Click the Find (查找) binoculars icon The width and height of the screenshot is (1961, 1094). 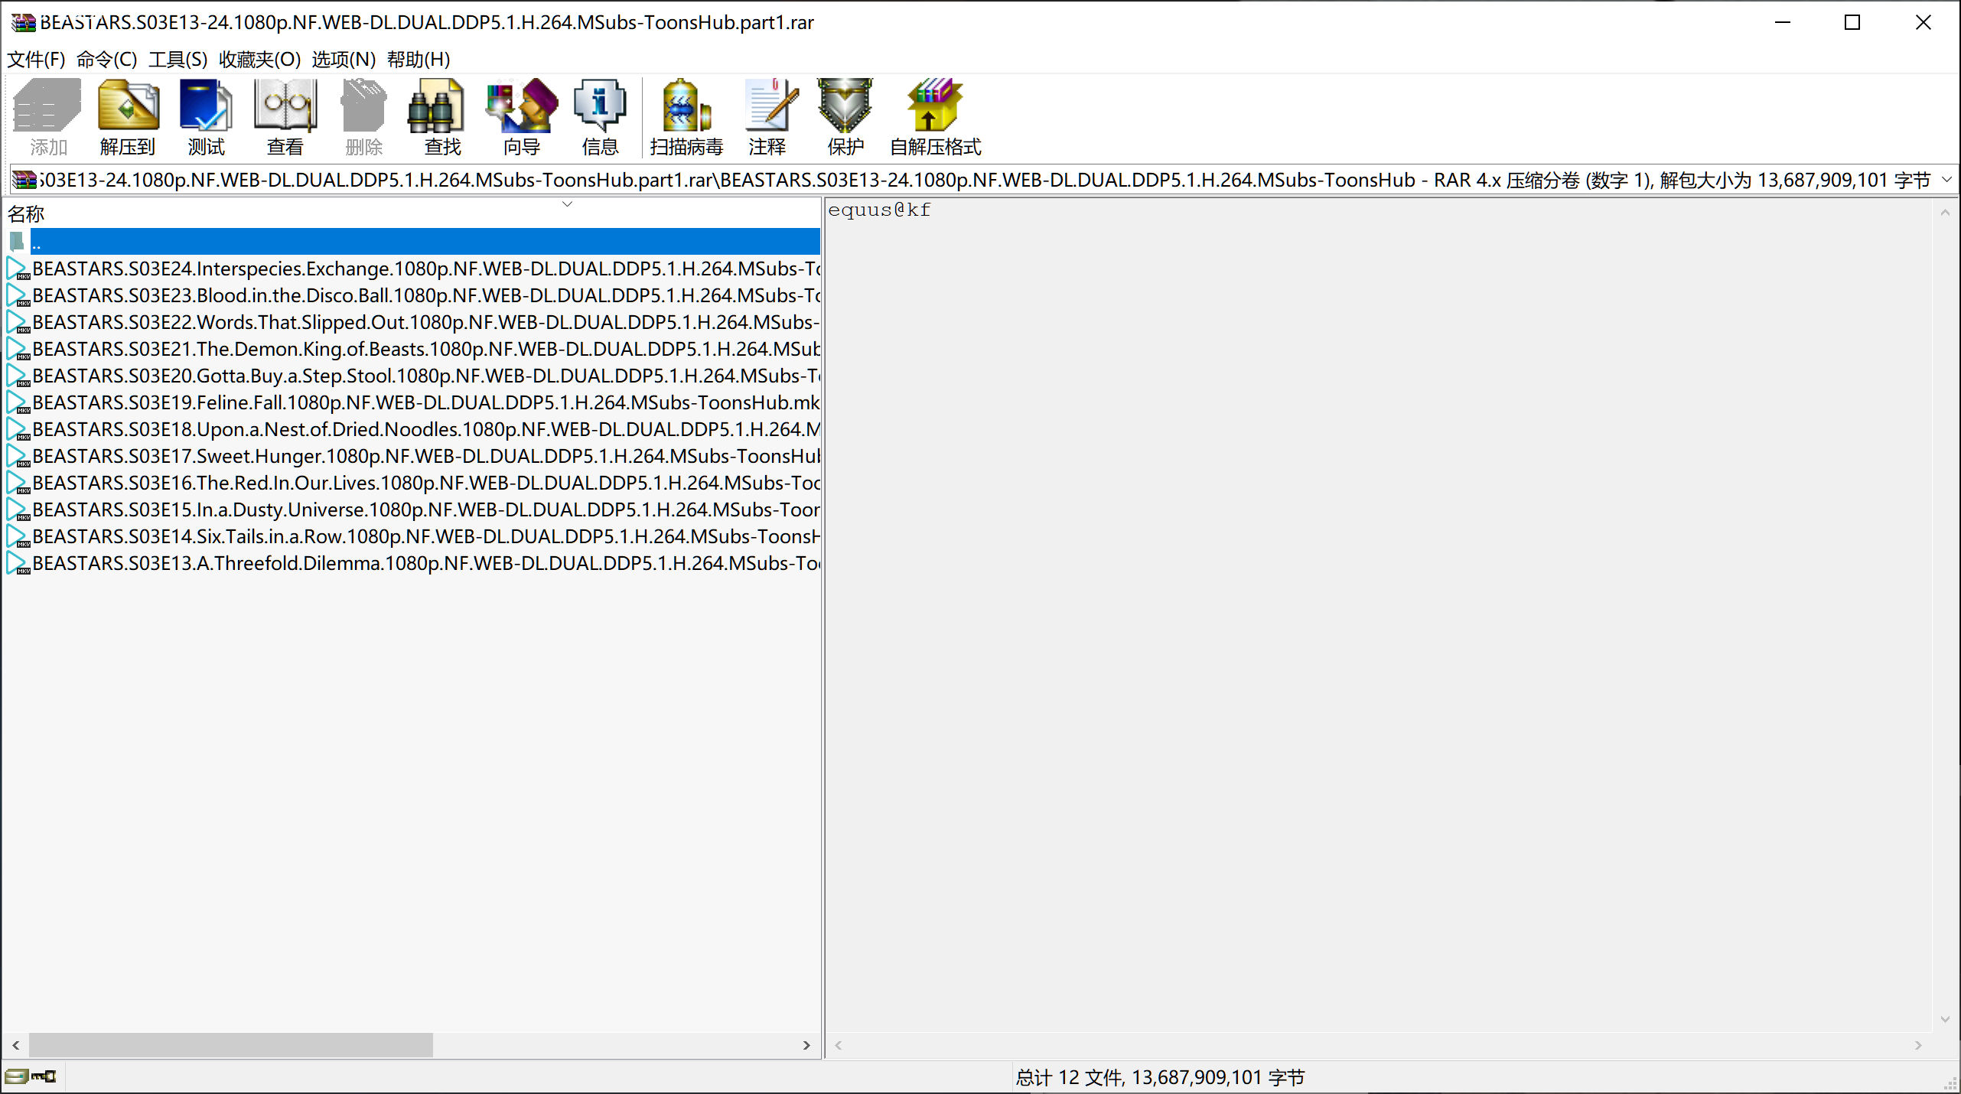pos(442,116)
